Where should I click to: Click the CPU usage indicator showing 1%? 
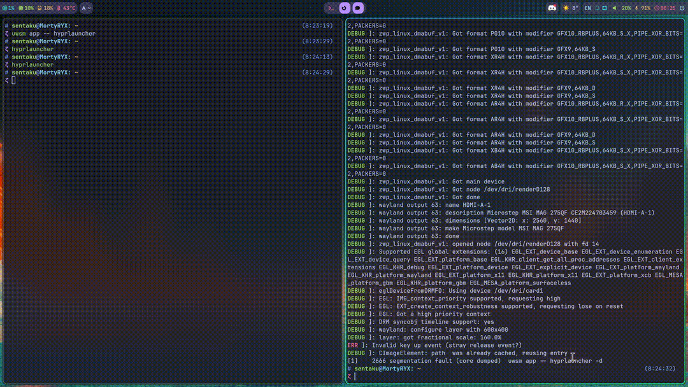click(x=8, y=8)
